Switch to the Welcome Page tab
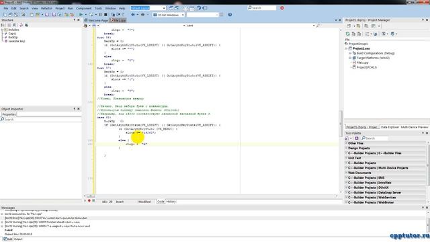This screenshot has width=430, height=242. (x=96, y=20)
